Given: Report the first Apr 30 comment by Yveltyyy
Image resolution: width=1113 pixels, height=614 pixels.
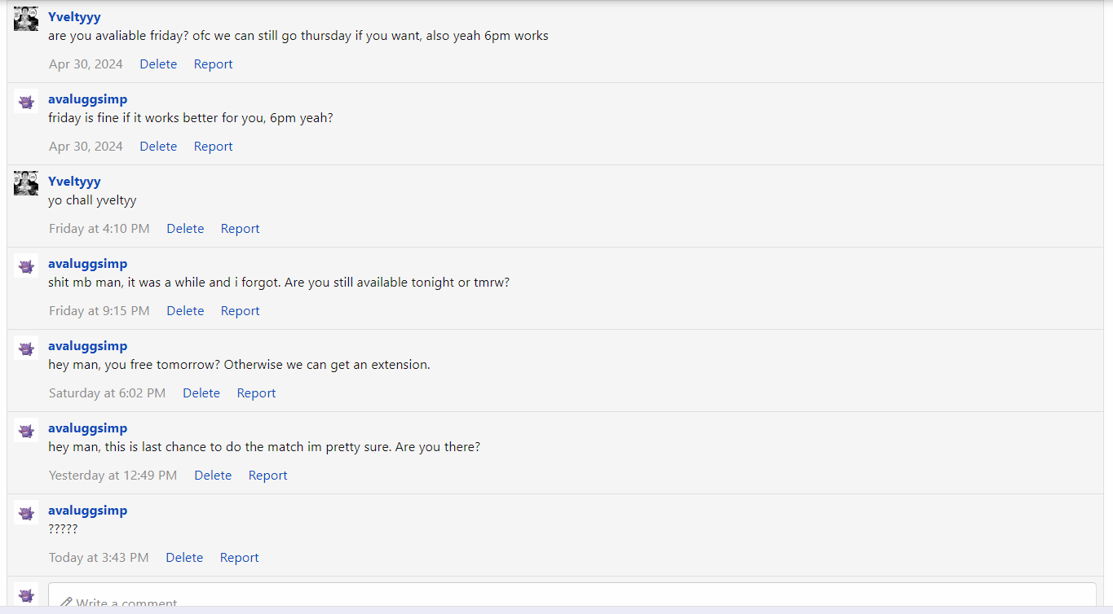Looking at the screenshot, I should click(213, 64).
